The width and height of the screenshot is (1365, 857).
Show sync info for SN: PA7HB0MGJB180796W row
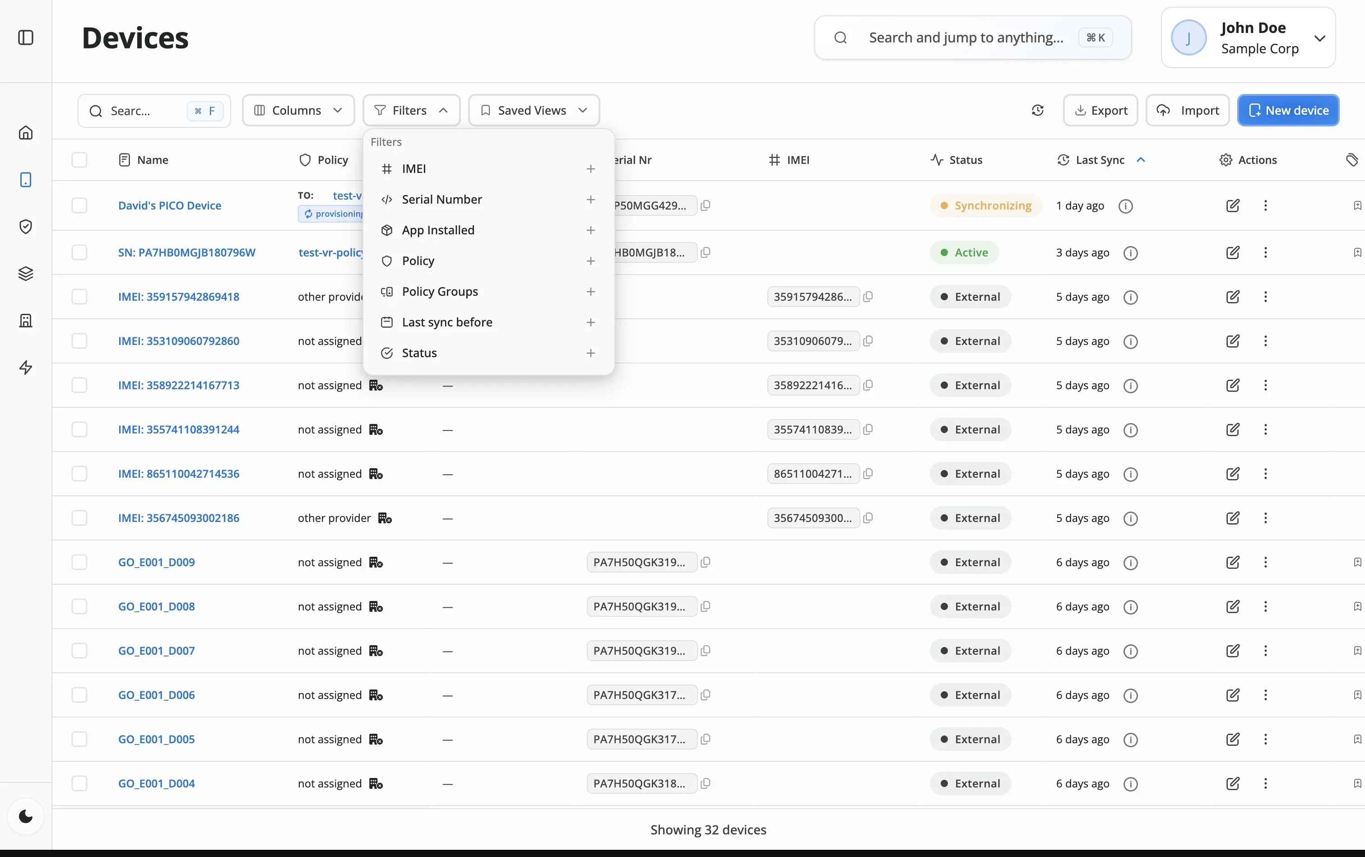pos(1130,253)
